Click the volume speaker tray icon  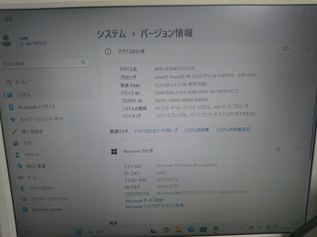pos(275,227)
